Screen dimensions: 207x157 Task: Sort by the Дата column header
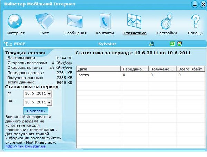click(98, 69)
